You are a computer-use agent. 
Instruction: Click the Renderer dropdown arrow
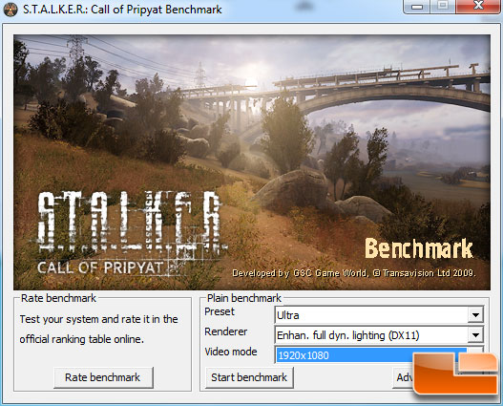(475, 335)
